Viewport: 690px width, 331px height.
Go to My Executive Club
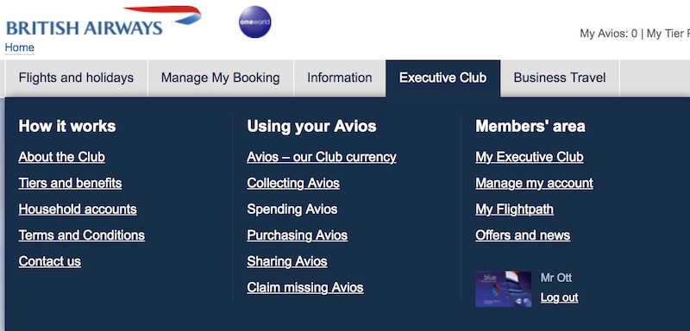(530, 157)
